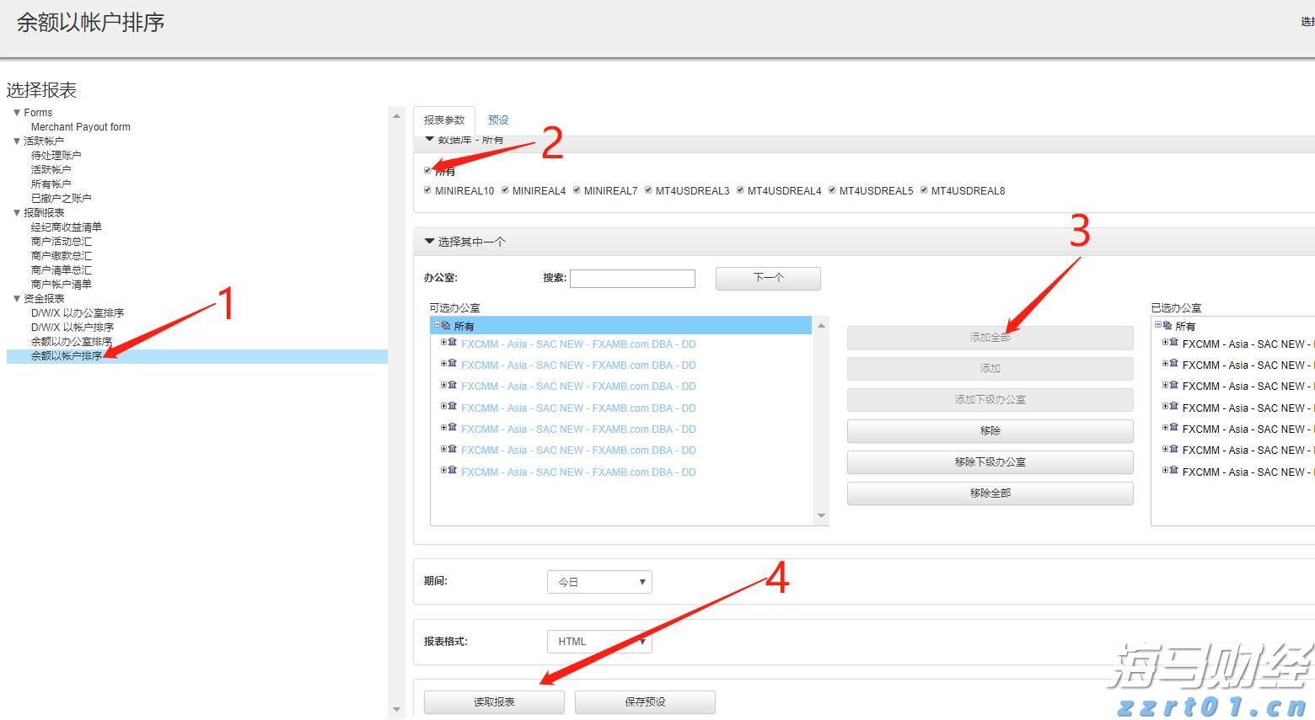Click the bank icon of the last available FXCMM office
This screenshot has height=720, width=1315.
click(x=454, y=472)
